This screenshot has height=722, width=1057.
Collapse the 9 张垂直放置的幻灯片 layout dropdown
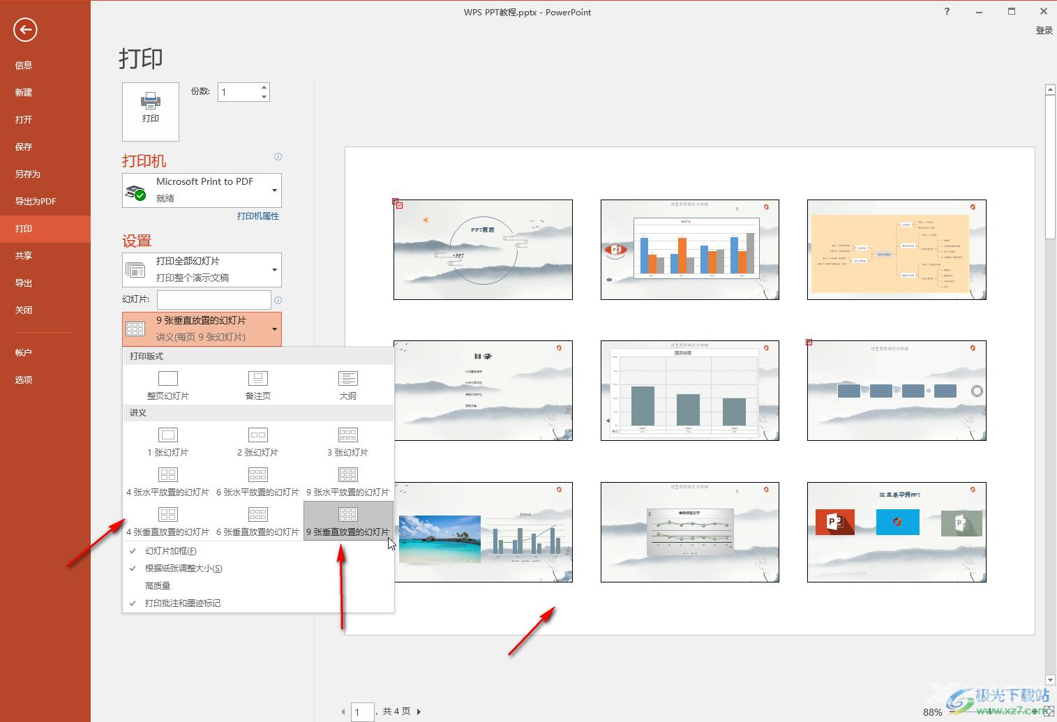click(202, 329)
